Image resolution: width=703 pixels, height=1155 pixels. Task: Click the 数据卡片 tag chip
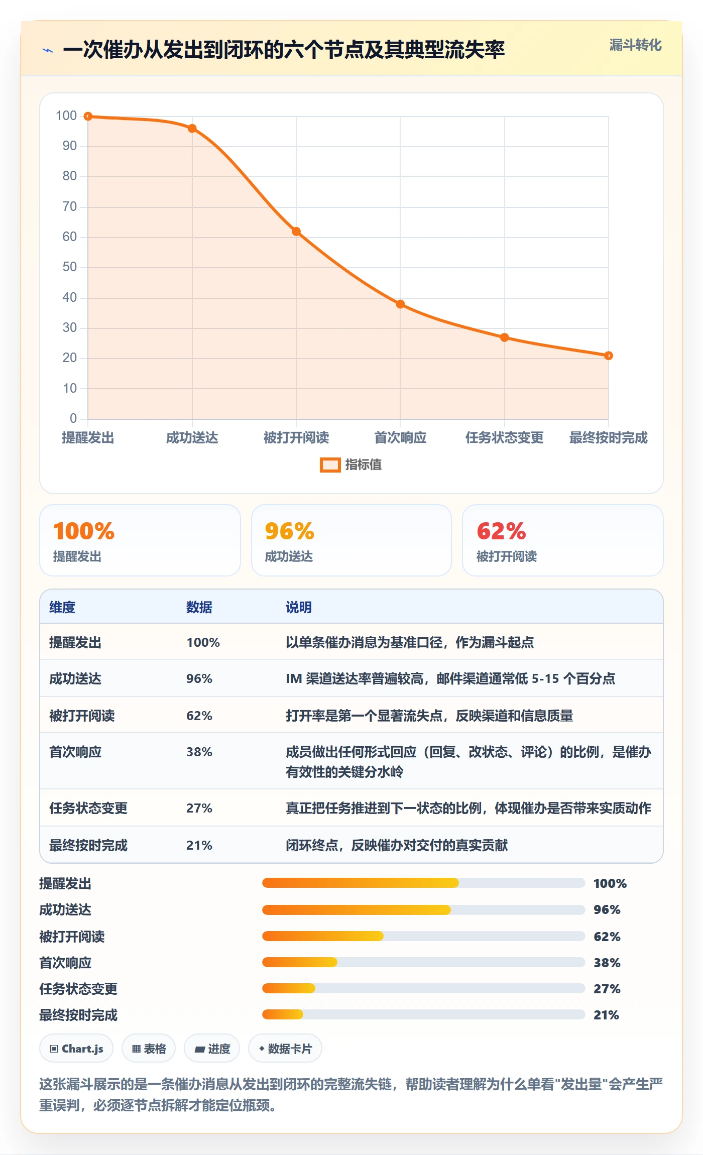click(285, 1049)
